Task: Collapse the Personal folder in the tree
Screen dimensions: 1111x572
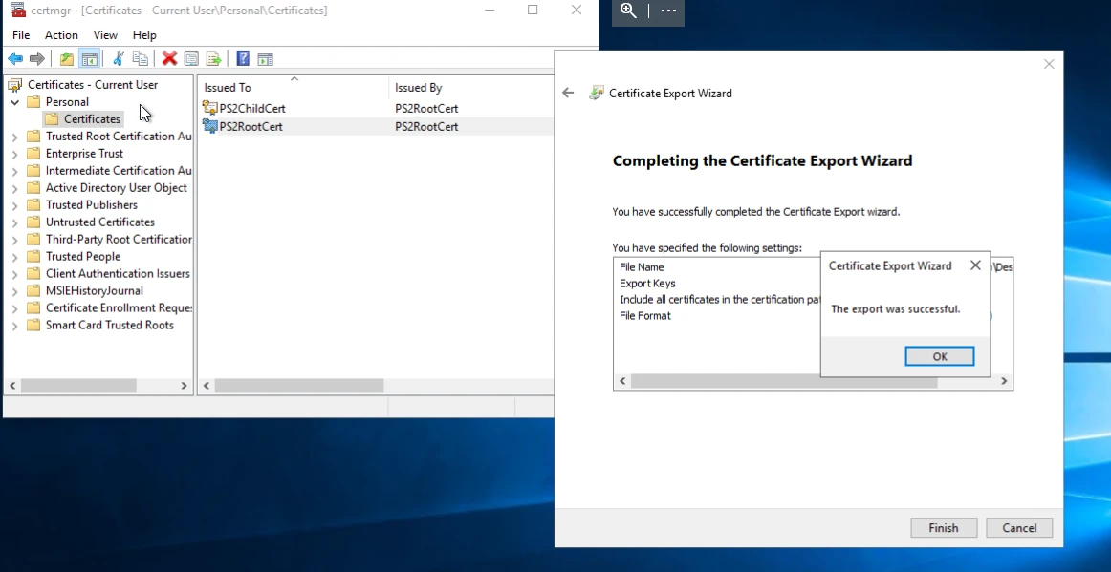Action: point(14,101)
